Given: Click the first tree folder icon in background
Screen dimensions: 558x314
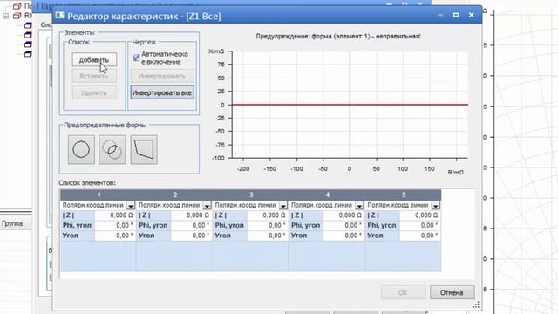Looking at the screenshot, I should 17,6.
